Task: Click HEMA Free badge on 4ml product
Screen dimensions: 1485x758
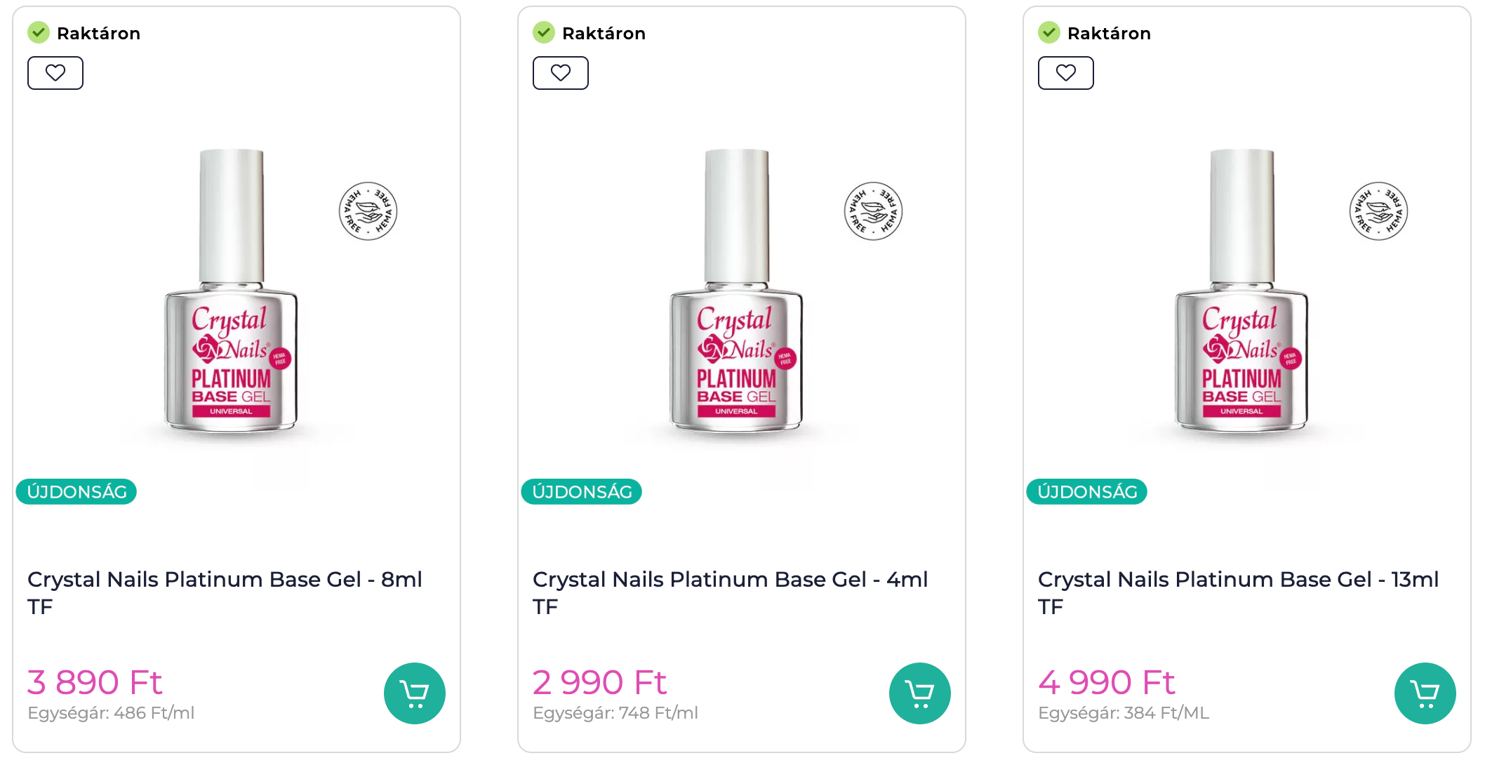Action: [x=873, y=211]
